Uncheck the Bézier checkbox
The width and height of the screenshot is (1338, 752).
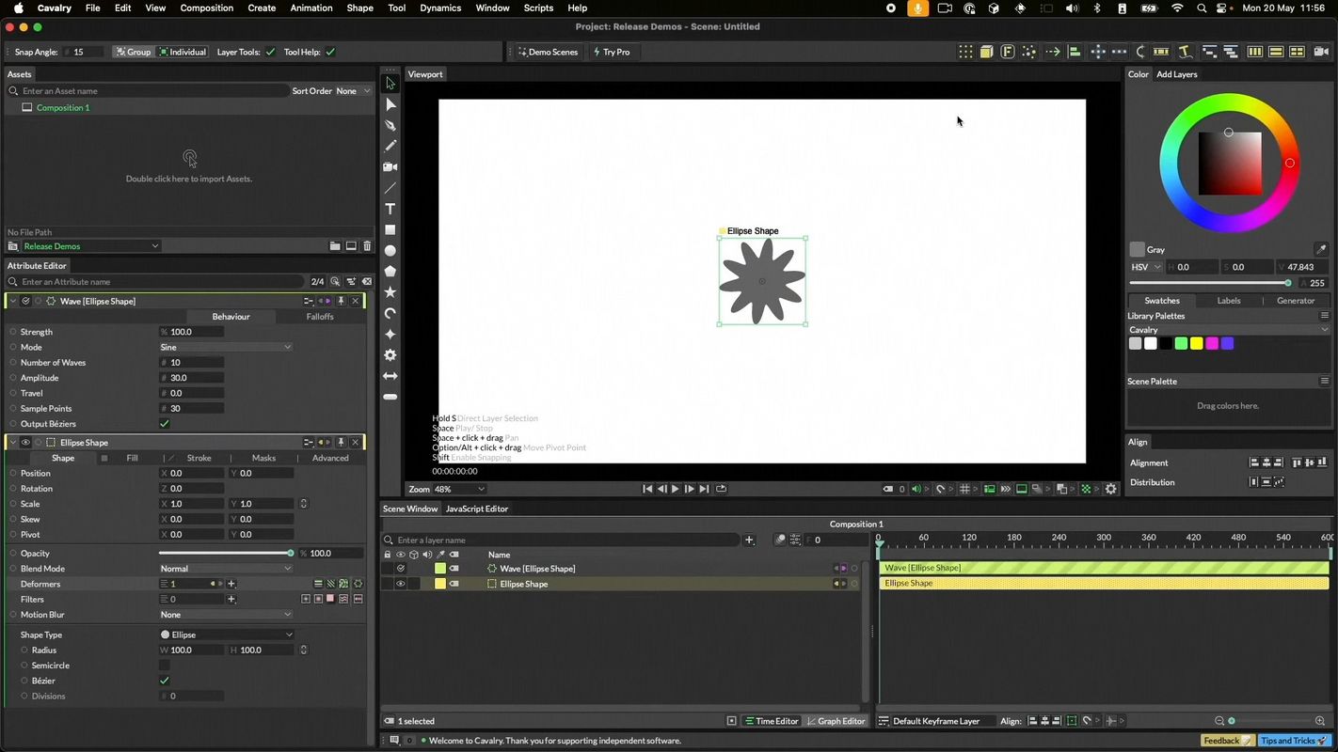click(165, 681)
